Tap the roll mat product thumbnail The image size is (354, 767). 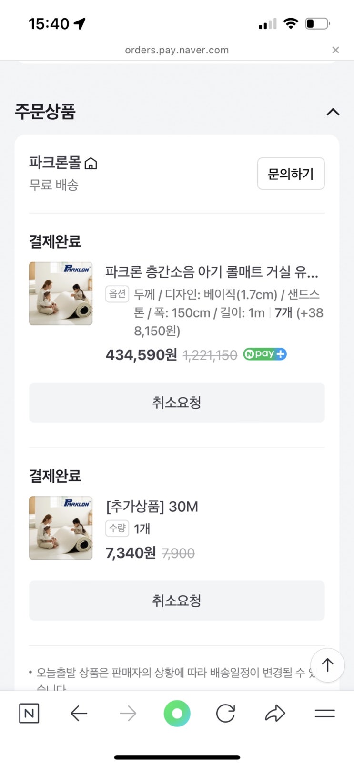(61, 293)
